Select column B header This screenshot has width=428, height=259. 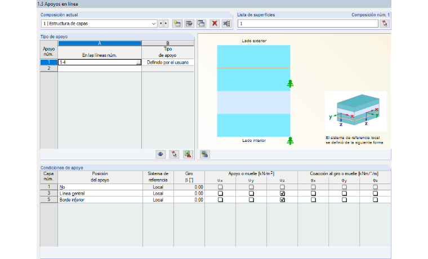168,43
